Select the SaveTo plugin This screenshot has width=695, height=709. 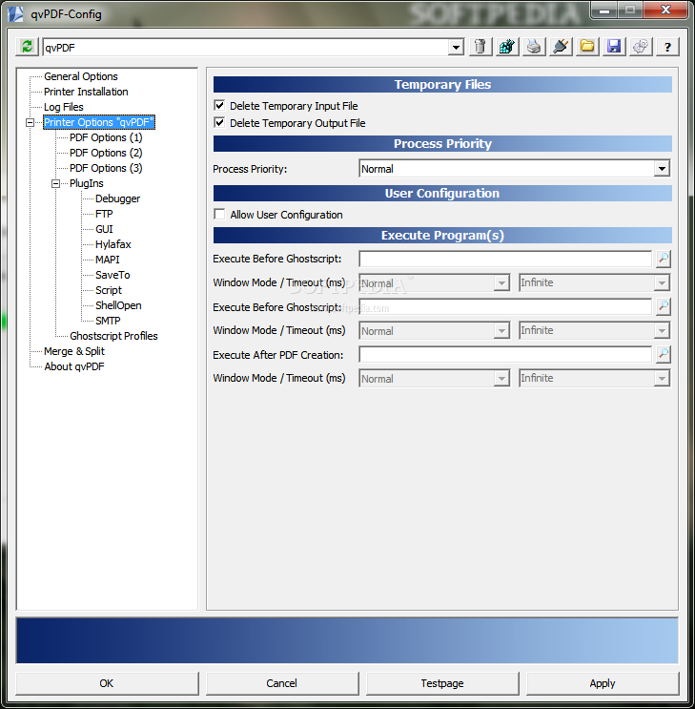[112, 275]
